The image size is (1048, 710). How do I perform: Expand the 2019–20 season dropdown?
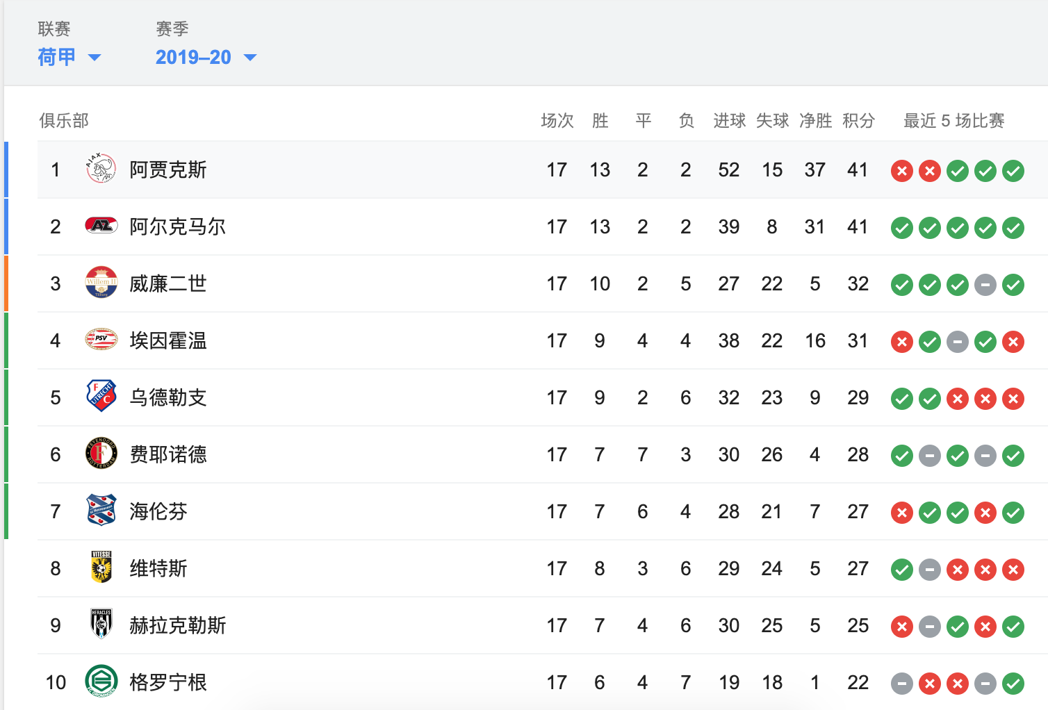point(206,57)
